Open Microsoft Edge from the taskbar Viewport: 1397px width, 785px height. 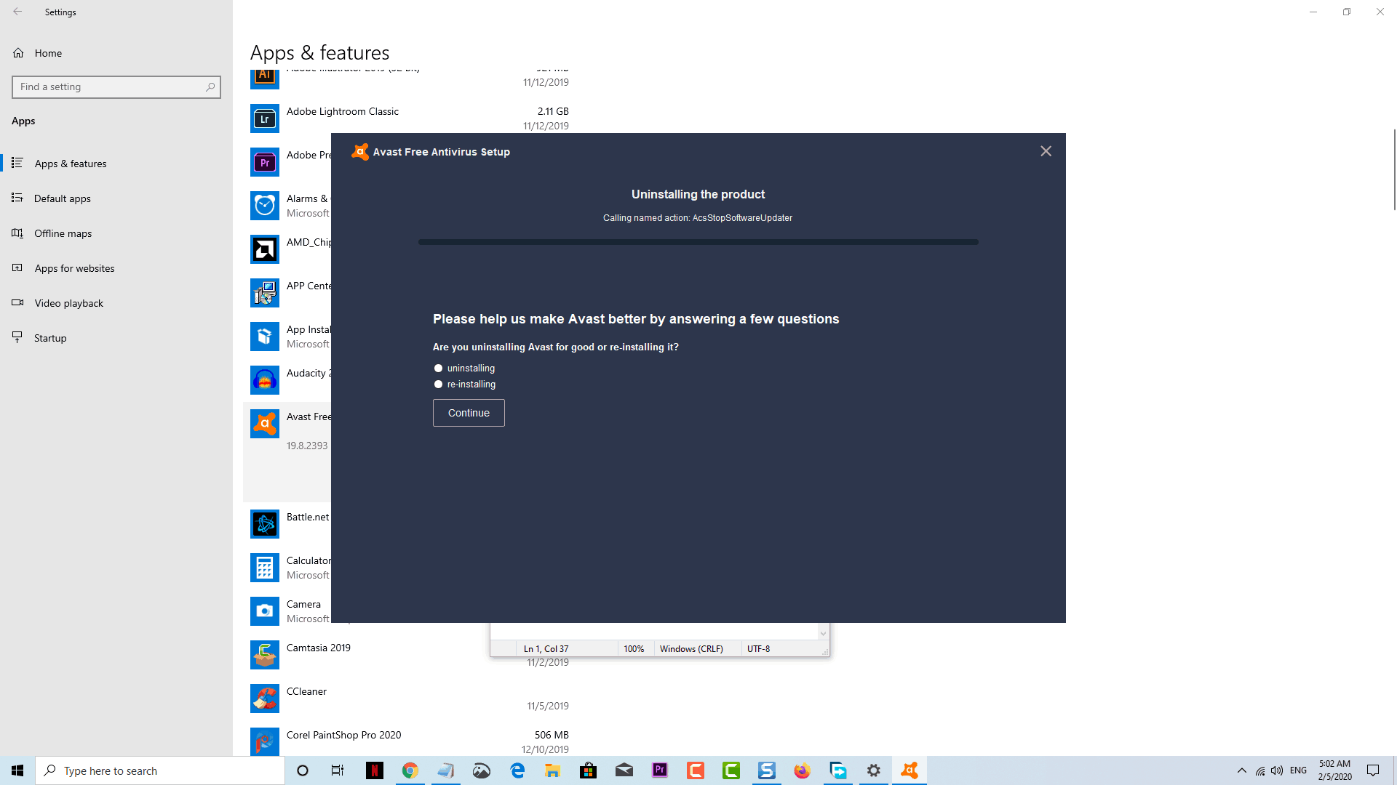click(517, 770)
